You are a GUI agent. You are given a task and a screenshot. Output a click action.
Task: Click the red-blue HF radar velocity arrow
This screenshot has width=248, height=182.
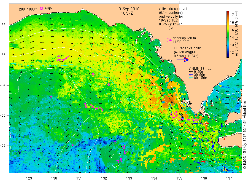click(182, 60)
